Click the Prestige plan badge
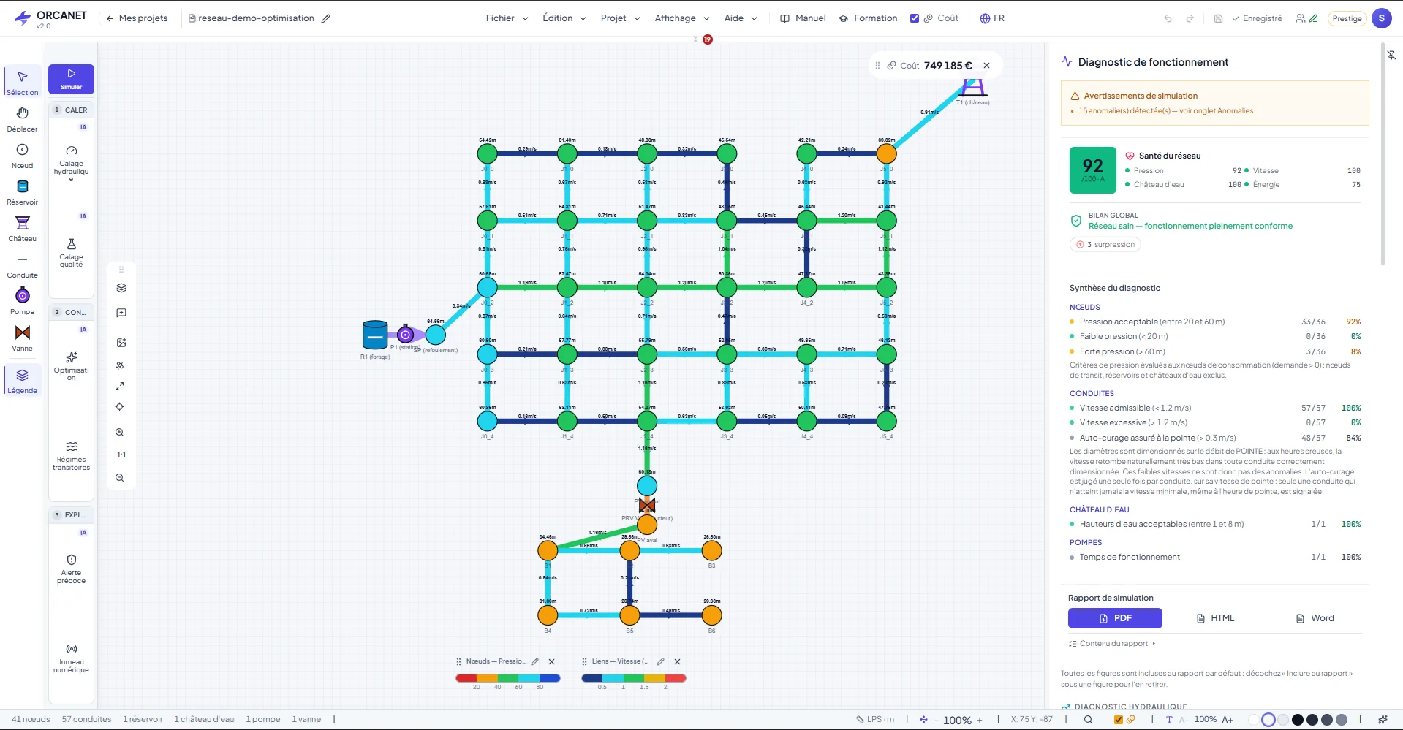The image size is (1403, 730). 1347,18
